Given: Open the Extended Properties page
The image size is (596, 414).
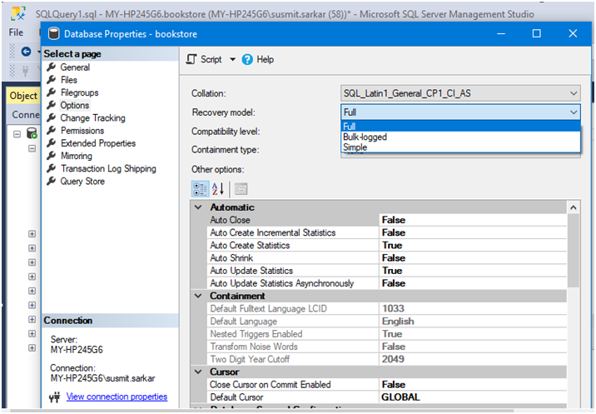Looking at the screenshot, I should pos(98,143).
